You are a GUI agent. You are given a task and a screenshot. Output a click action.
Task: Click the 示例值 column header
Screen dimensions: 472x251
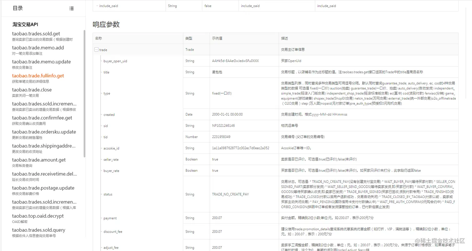point(217,38)
